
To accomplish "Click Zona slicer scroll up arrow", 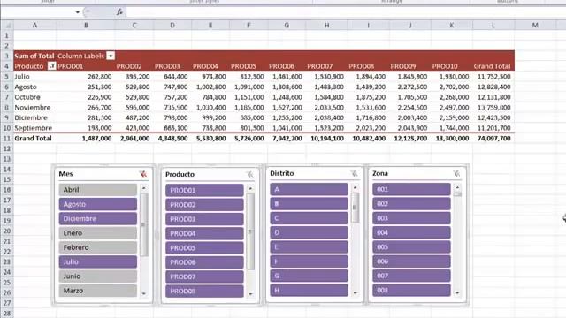I will (457, 187).
